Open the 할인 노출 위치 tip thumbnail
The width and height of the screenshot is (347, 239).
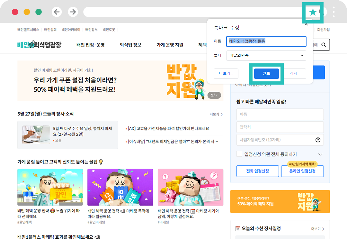(x=50, y=187)
